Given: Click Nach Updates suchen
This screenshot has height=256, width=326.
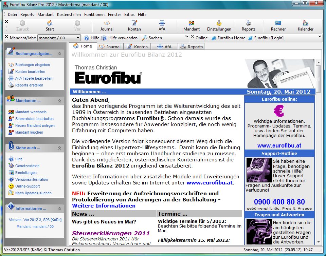Looking at the screenshot, I should tap(30, 193).
